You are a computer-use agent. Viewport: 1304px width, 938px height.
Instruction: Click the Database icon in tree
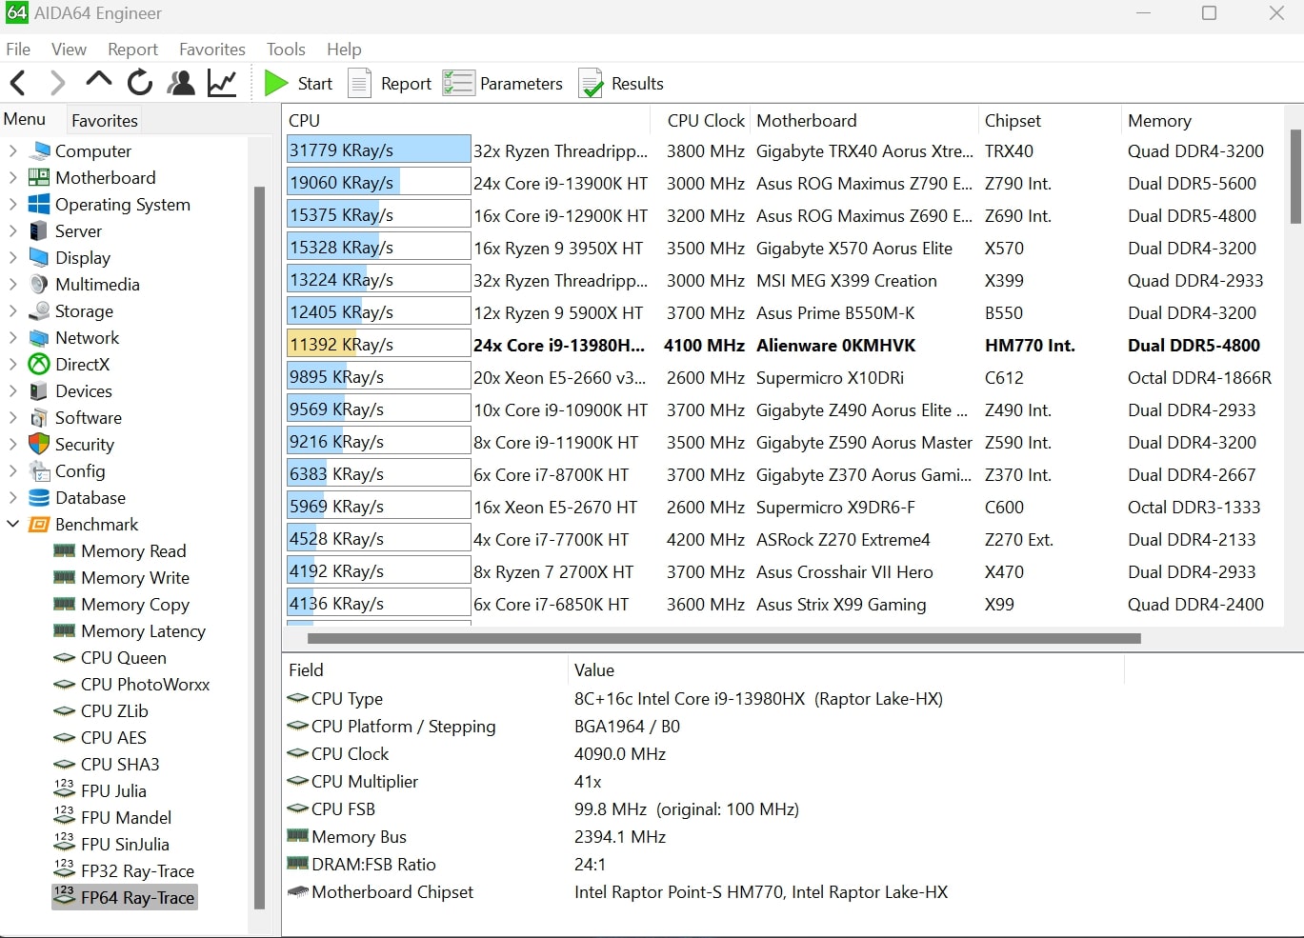39,497
